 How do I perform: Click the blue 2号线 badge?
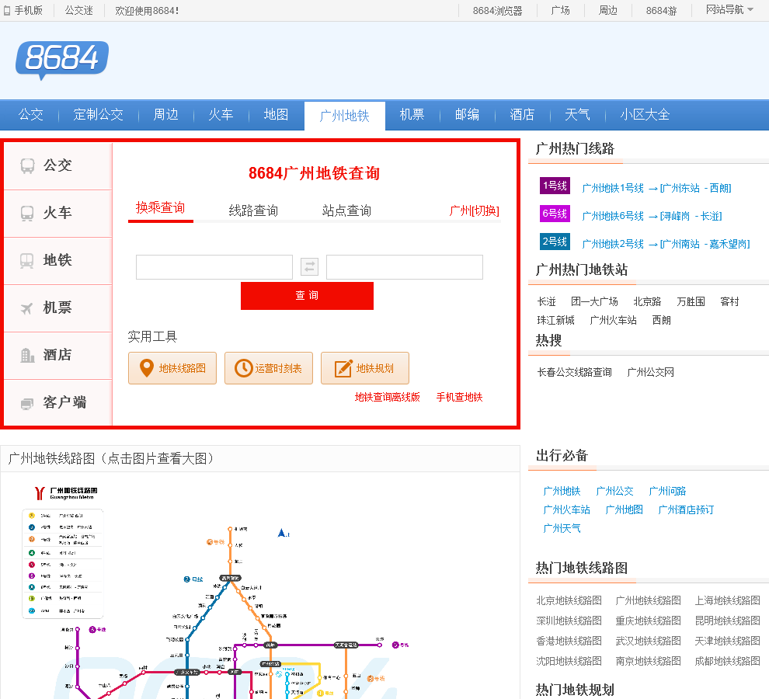(555, 242)
